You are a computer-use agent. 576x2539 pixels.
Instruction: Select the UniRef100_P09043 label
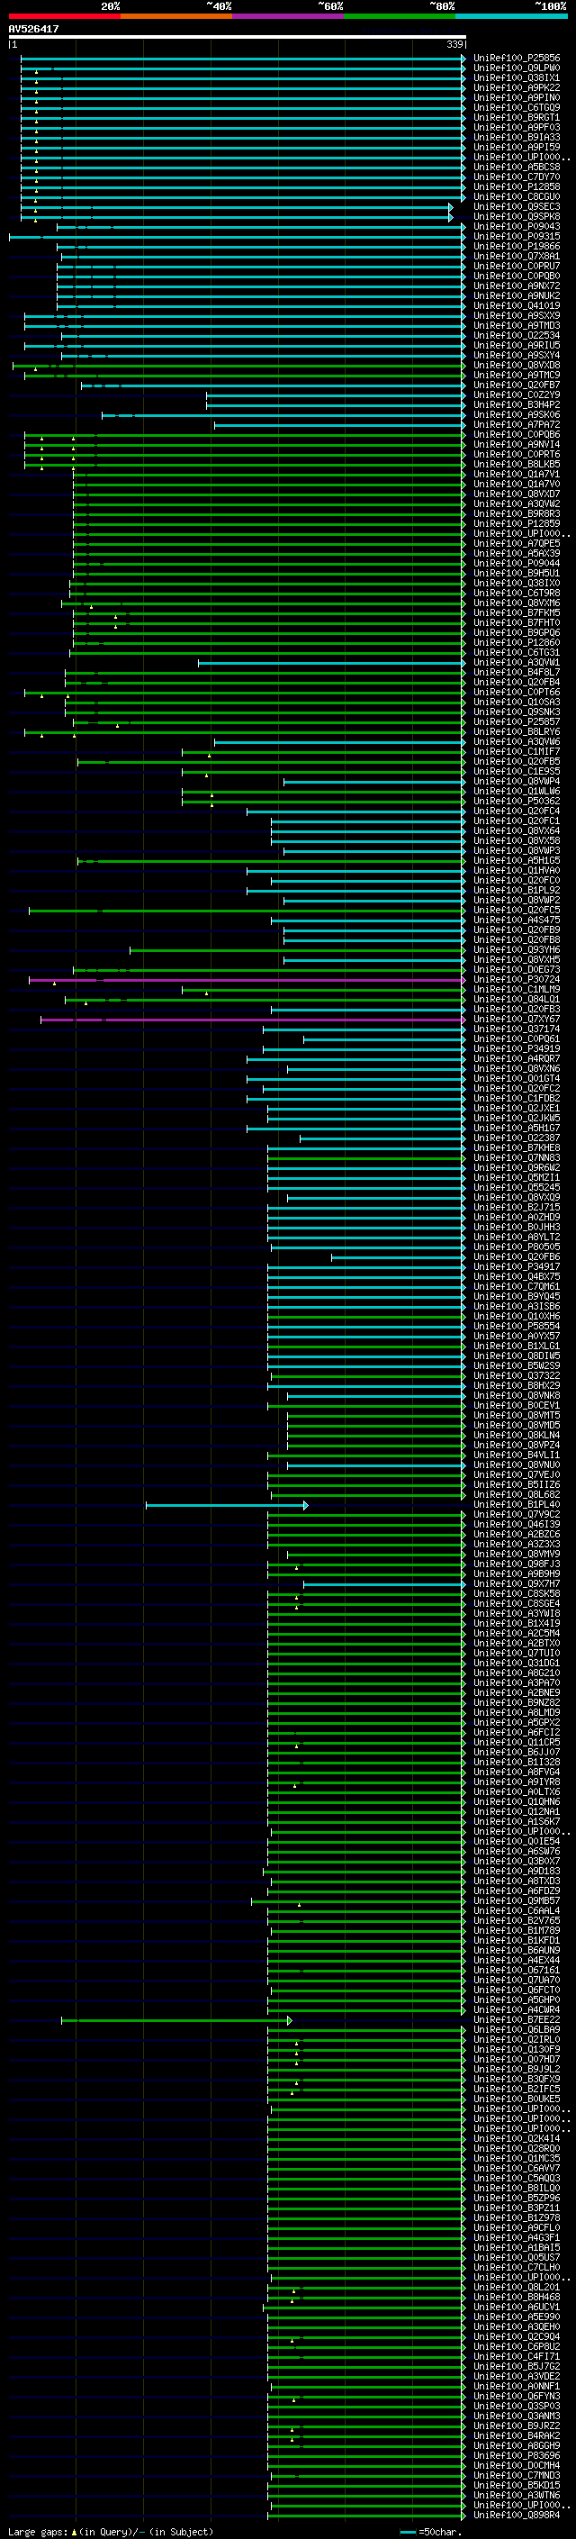click(517, 227)
